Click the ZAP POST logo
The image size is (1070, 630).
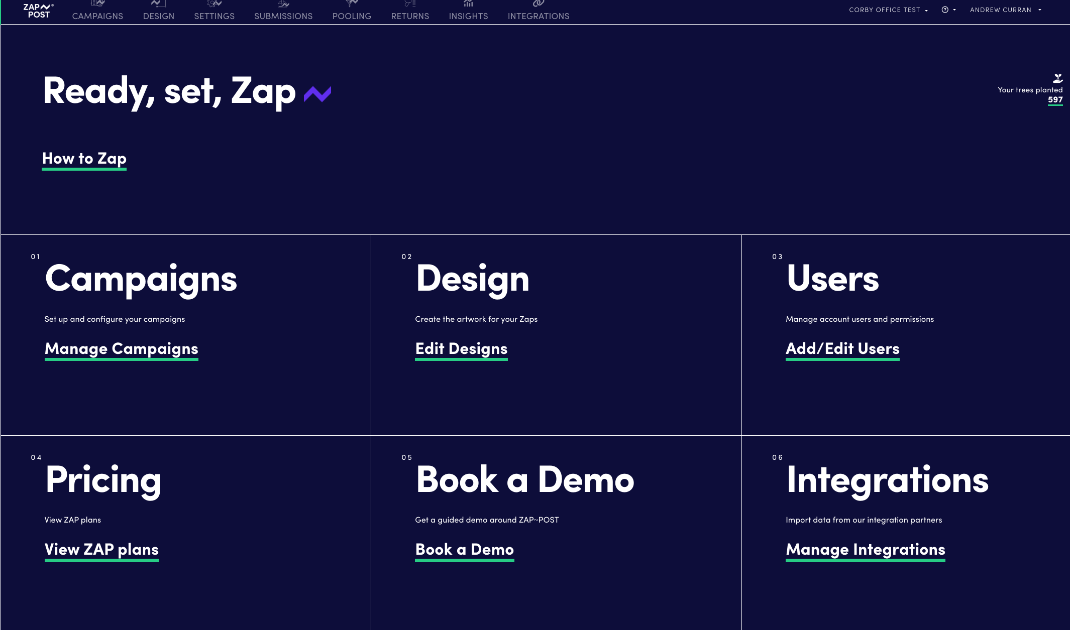tap(38, 11)
